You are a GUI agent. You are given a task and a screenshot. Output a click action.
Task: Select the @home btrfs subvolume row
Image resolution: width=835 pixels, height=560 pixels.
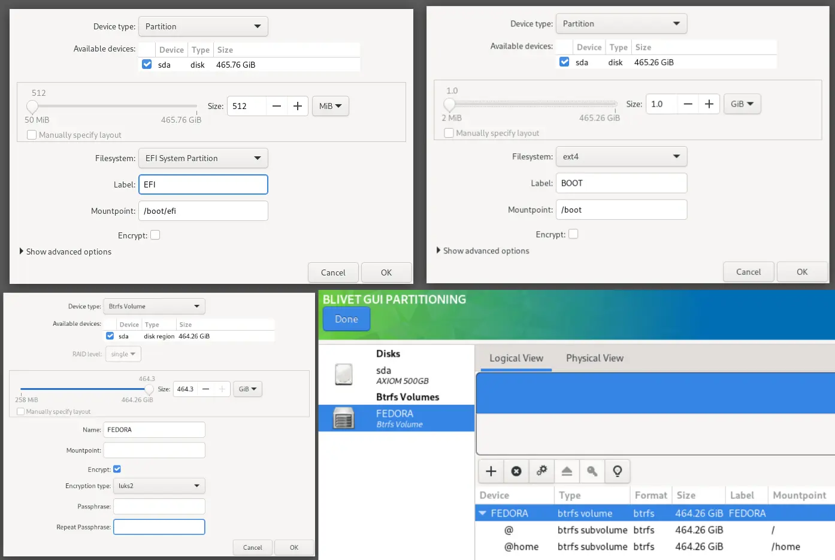point(655,547)
